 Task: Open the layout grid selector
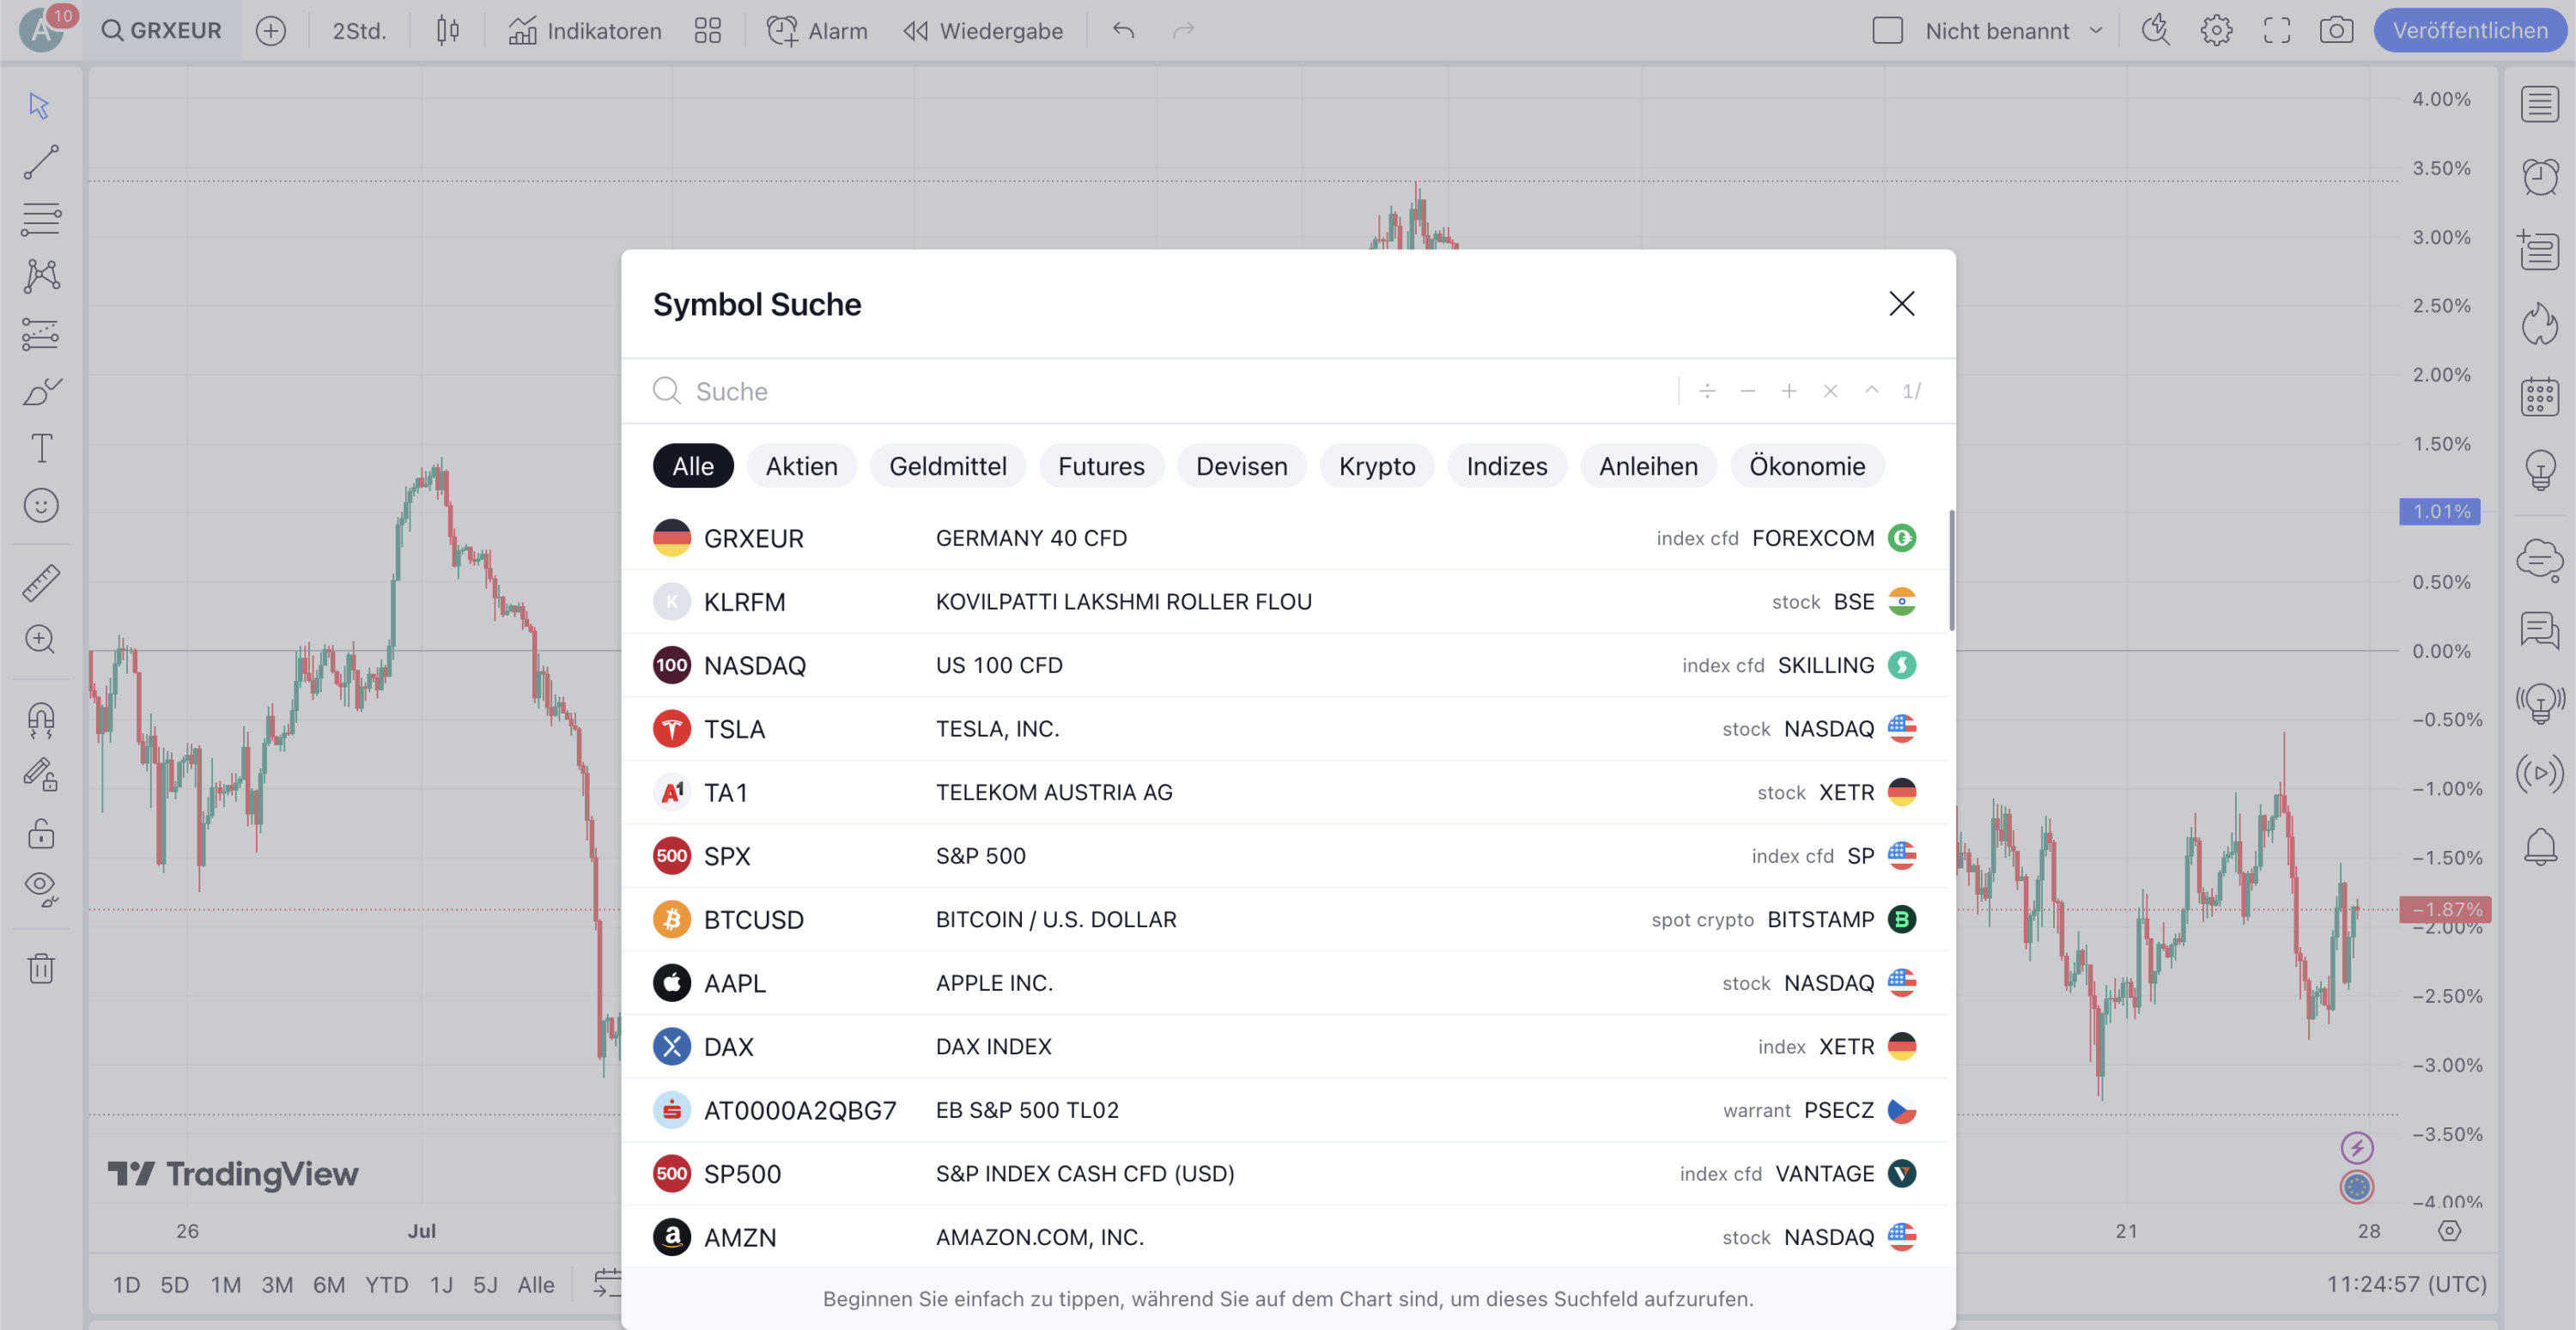(x=707, y=30)
